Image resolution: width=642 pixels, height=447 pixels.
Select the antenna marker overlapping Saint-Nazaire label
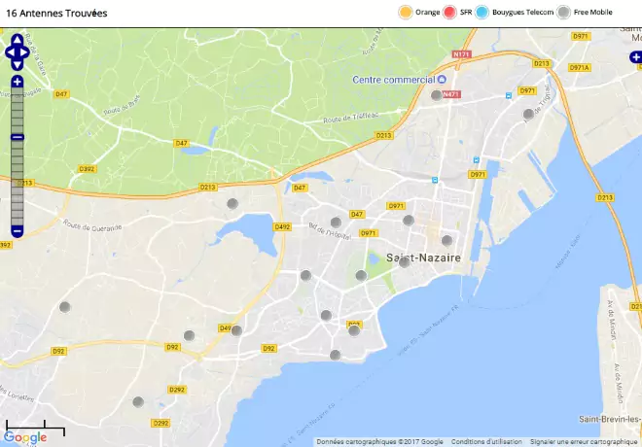pyautogui.click(x=404, y=262)
